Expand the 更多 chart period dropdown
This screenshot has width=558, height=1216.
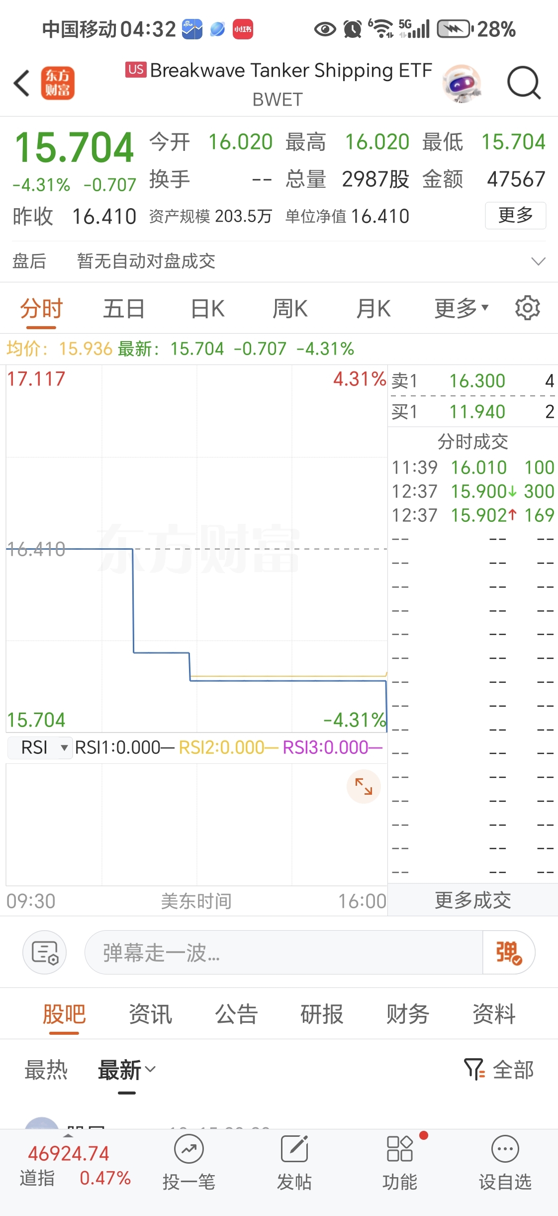tap(461, 308)
